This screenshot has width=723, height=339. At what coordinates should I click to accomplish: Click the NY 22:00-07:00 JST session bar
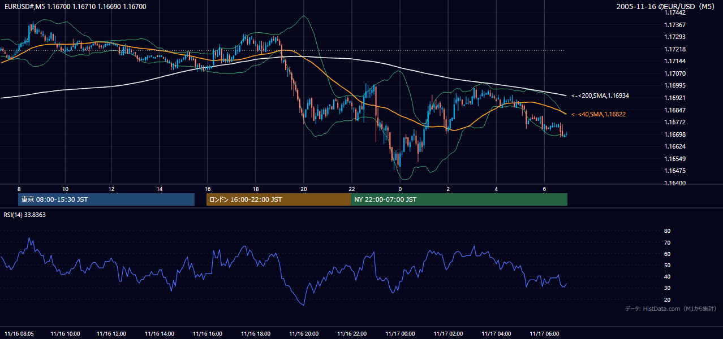click(x=459, y=199)
